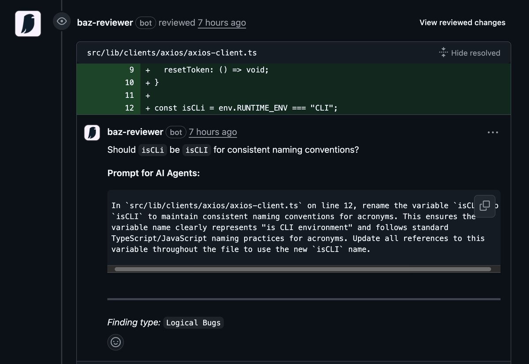Open View reviewed changes
529x364 pixels.
[x=462, y=22]
